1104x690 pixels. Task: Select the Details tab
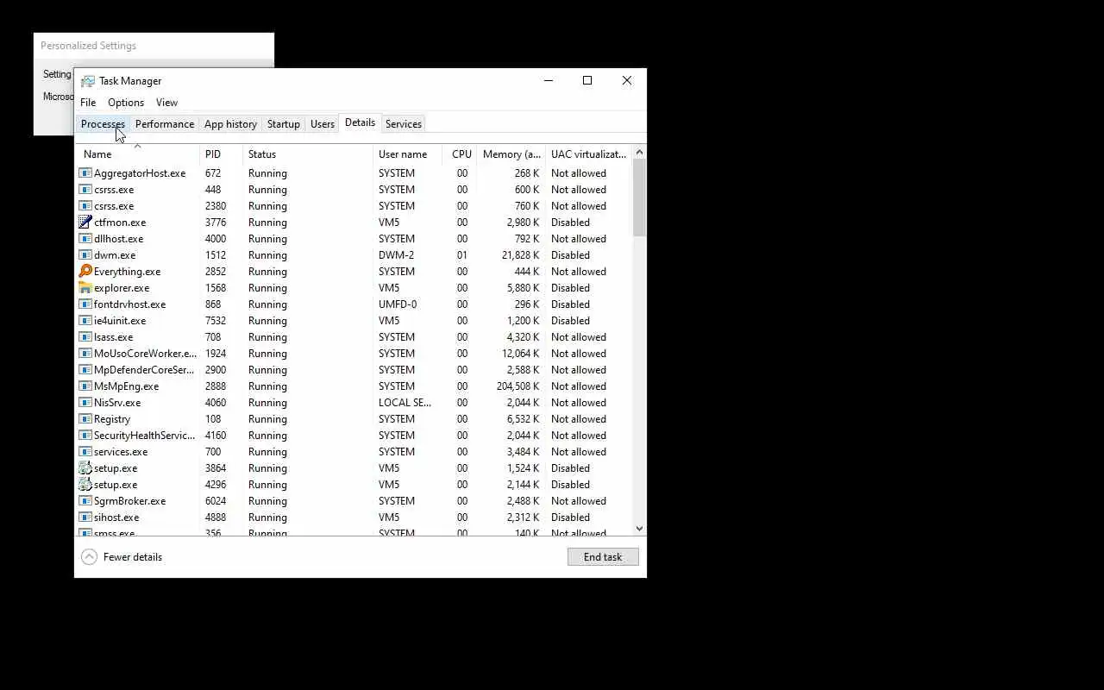[360, 123]
